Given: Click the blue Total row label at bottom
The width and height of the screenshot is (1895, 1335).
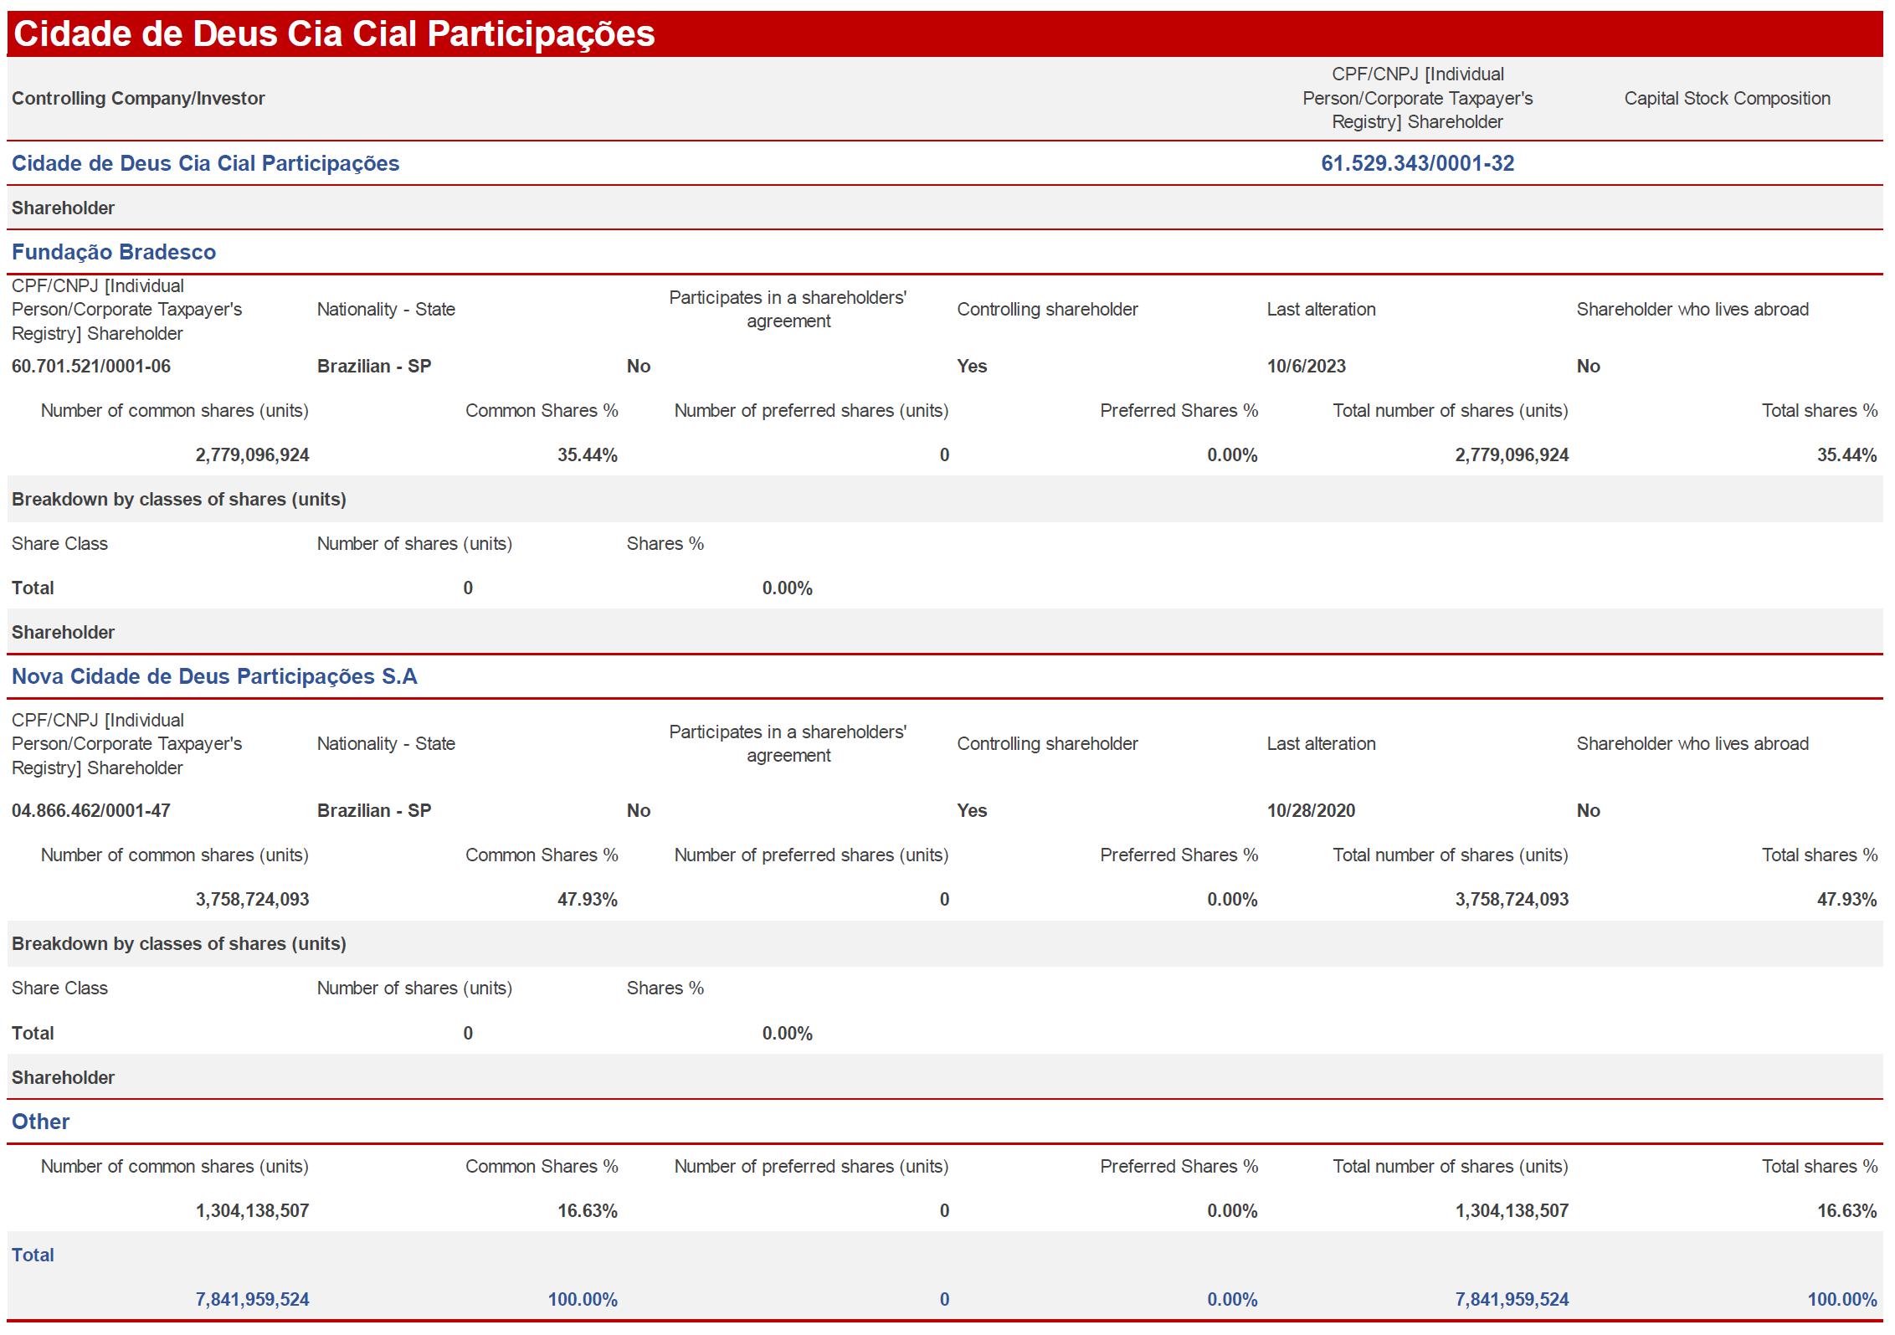Looking at the screenshot, I should [33, 1255].
